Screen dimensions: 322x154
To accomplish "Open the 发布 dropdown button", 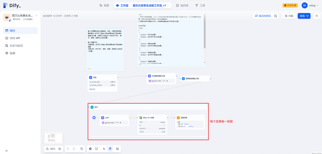I will (x=304, y=16).
